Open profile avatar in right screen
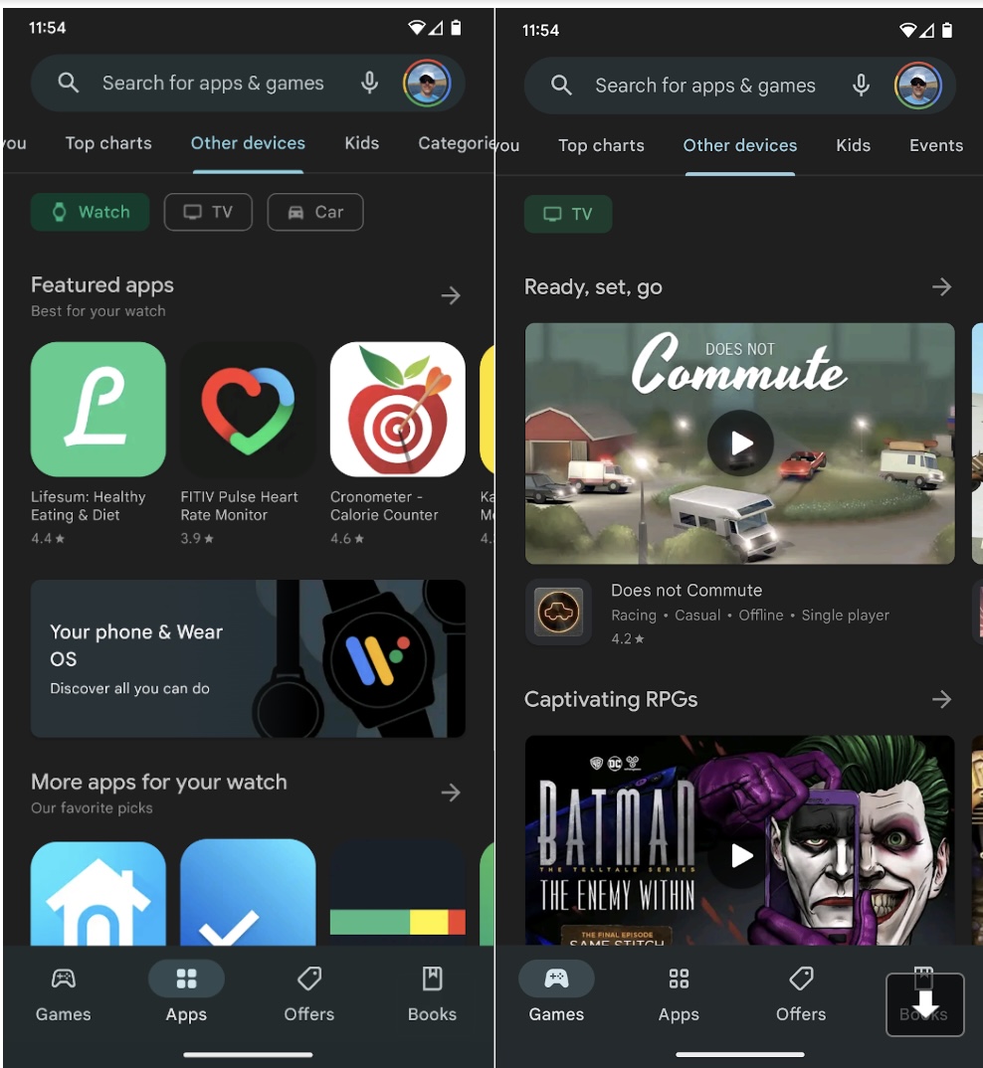Screen dimensions: 983x1068 pyautogui.click(x=918, y=86)
